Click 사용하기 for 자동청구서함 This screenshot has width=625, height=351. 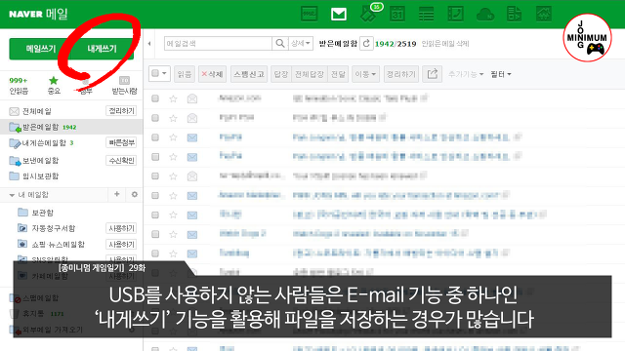click(121, 228)
